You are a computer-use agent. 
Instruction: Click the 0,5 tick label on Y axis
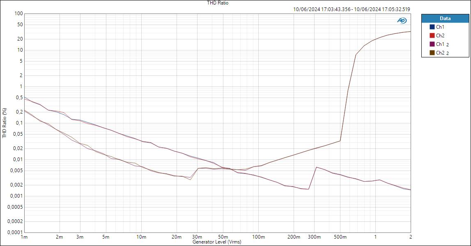[20, 98]
